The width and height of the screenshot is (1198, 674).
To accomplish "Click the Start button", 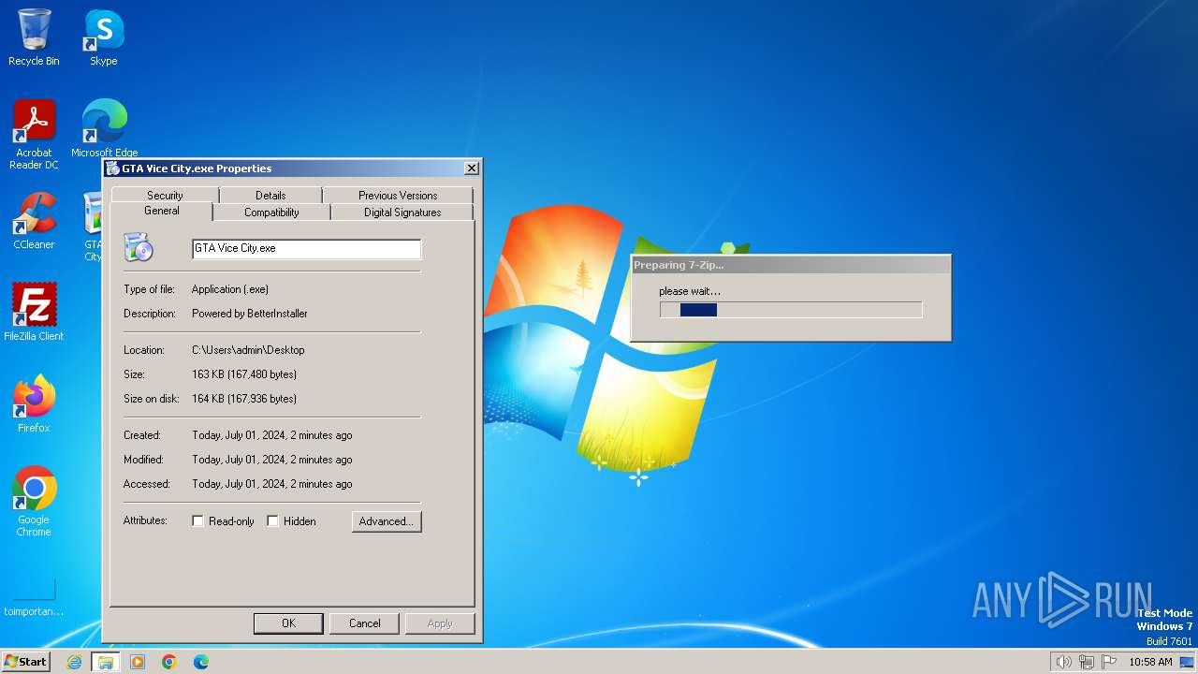I will (25, 661).
